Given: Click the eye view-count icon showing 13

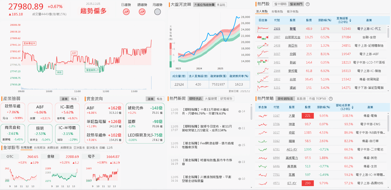Looking at the screenshot, I should tap(240, 162).
